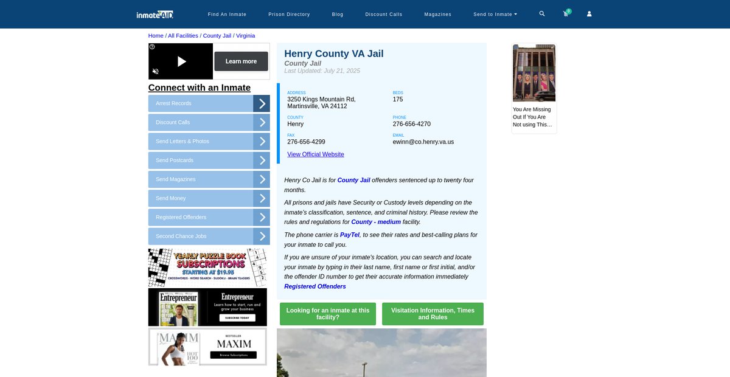Open Maxim magazine banner
Image resolution: width=730 pixels, height=377 pixels.
click(207, 347)
